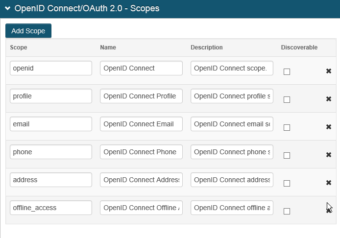
Task: Click the Add Scope button
Action: click(x=28, y=31)
